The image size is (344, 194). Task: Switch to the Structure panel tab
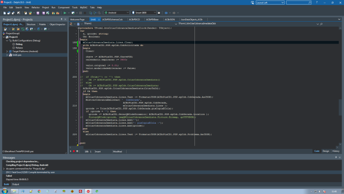[x=31, y=24]
